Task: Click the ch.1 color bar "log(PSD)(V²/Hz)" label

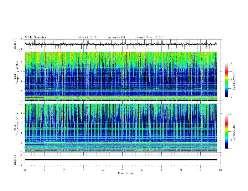Action: coord(234,81)
